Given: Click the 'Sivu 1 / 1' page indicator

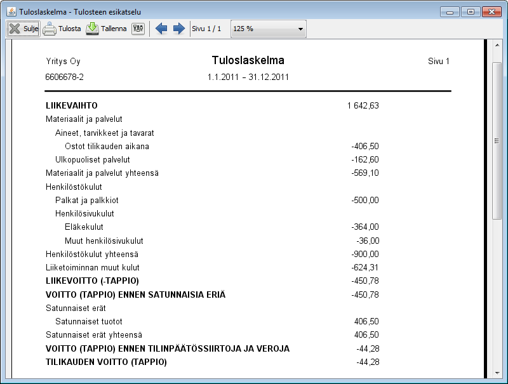Looking at the screenshot, I should point(206,29).
